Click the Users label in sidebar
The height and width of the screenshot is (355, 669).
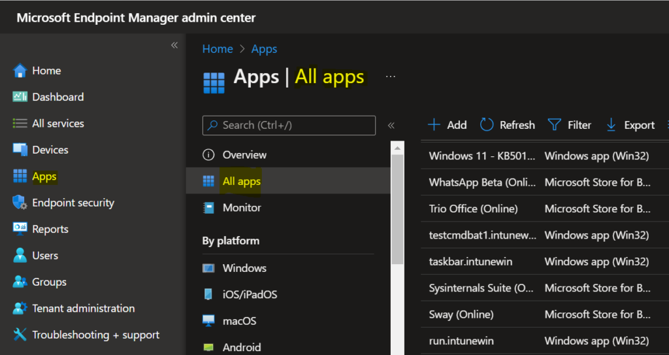click(45, 256)
